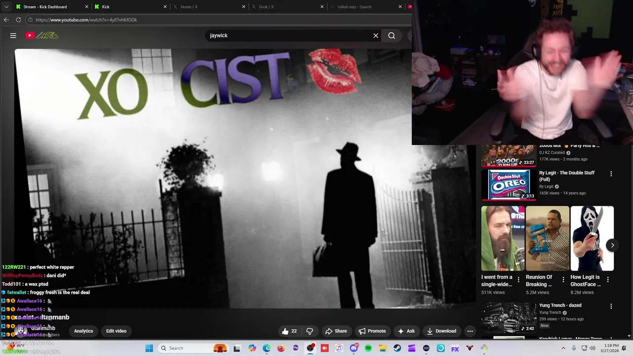Open Firefox from the taskbar

(281, 348)
